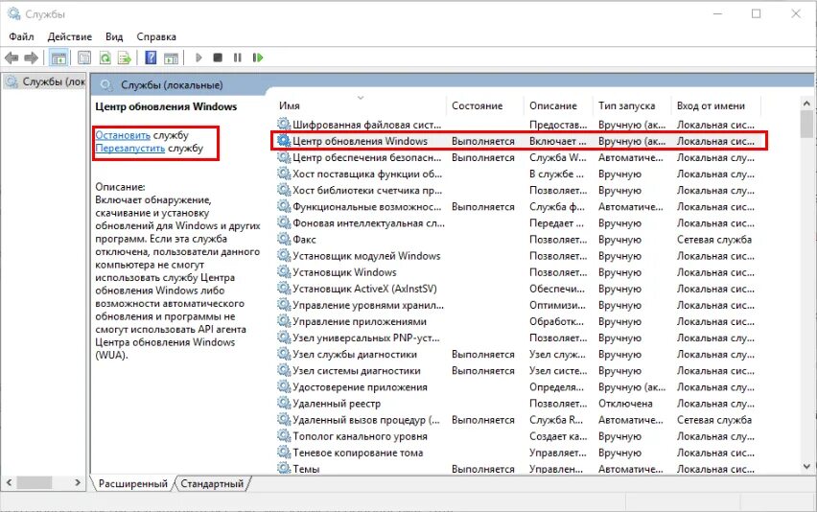Click gear icon next to Теневое копирование тома

284,453
